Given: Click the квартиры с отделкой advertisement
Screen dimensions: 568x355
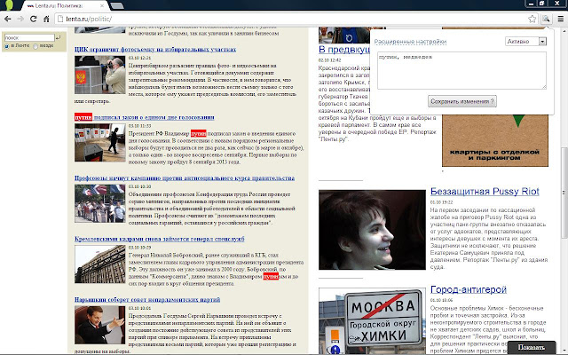Looking at the screenshot, I should click(495, 140).
